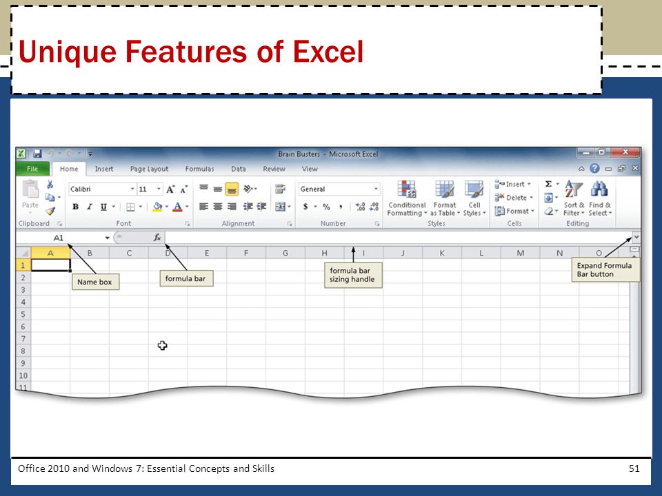Increase font size with Grow Font icon
This screenshot has height=496, width=662.
pyautogui.click(x=170, y=189)
